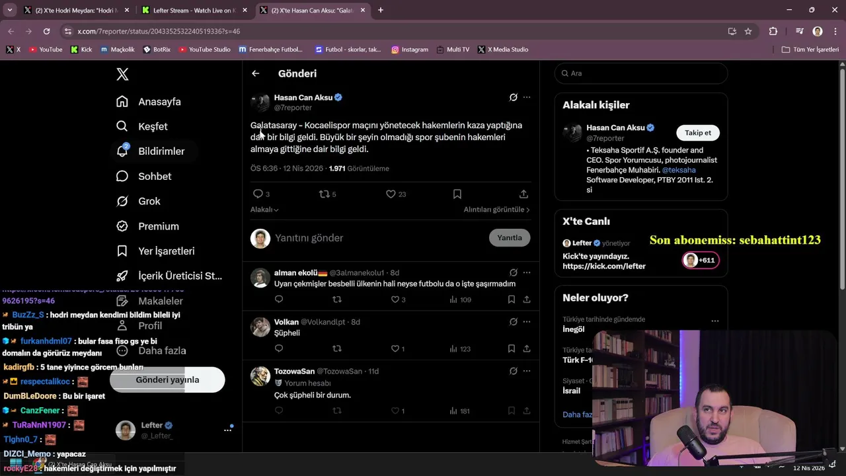Open the kick.com/lefter live link
Viewport: 846px width, 476px height.
coord(604,266)
